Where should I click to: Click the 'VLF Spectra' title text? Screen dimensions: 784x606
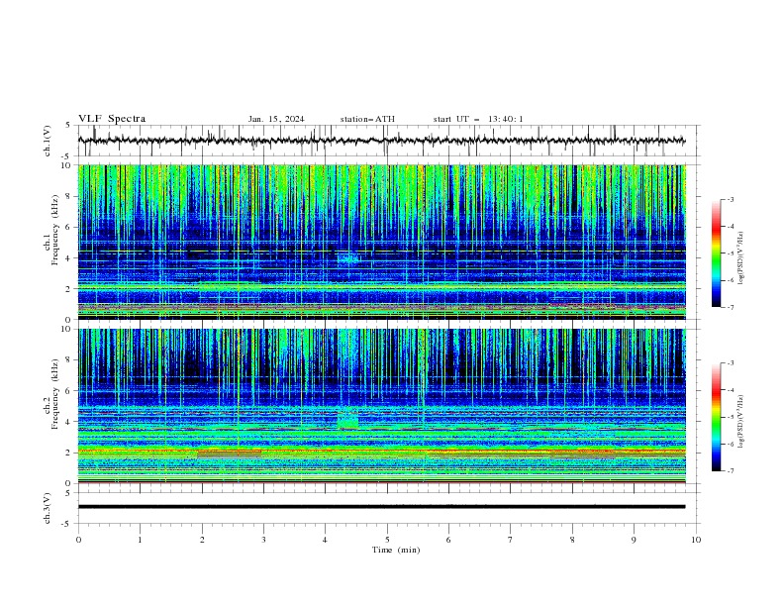click(x=112, y=119)
